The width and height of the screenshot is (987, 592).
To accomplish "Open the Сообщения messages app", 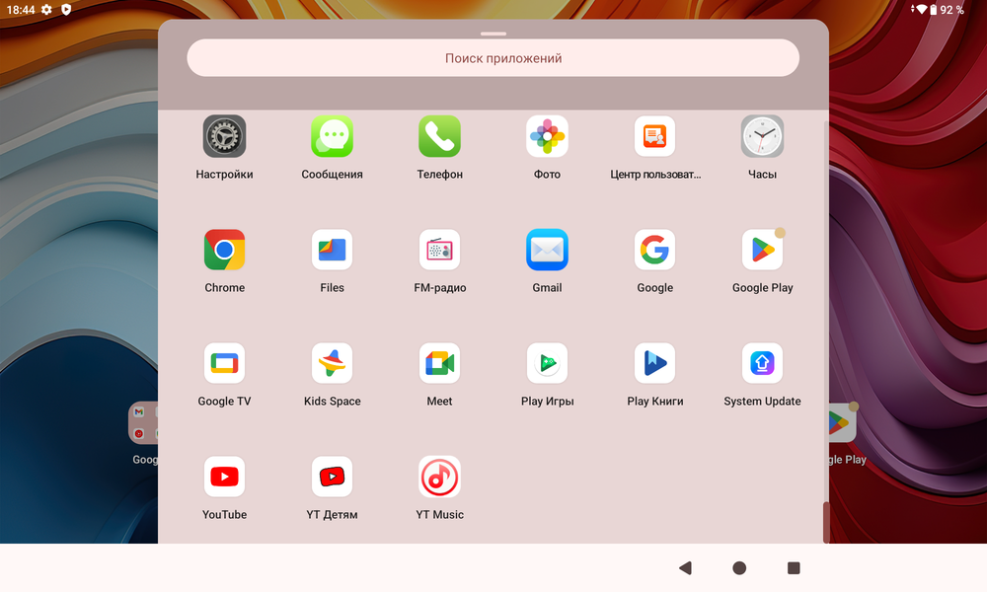I will click(x=332, y=136).
